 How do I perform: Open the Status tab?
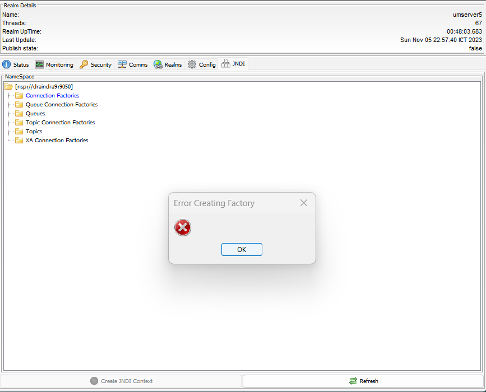(x=16, y=64)
